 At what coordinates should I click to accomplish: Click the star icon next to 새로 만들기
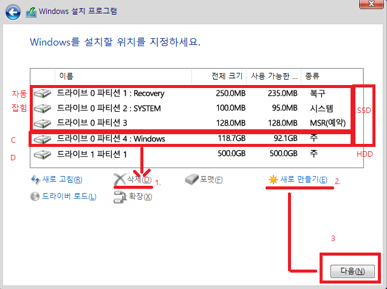pos(273,180)
